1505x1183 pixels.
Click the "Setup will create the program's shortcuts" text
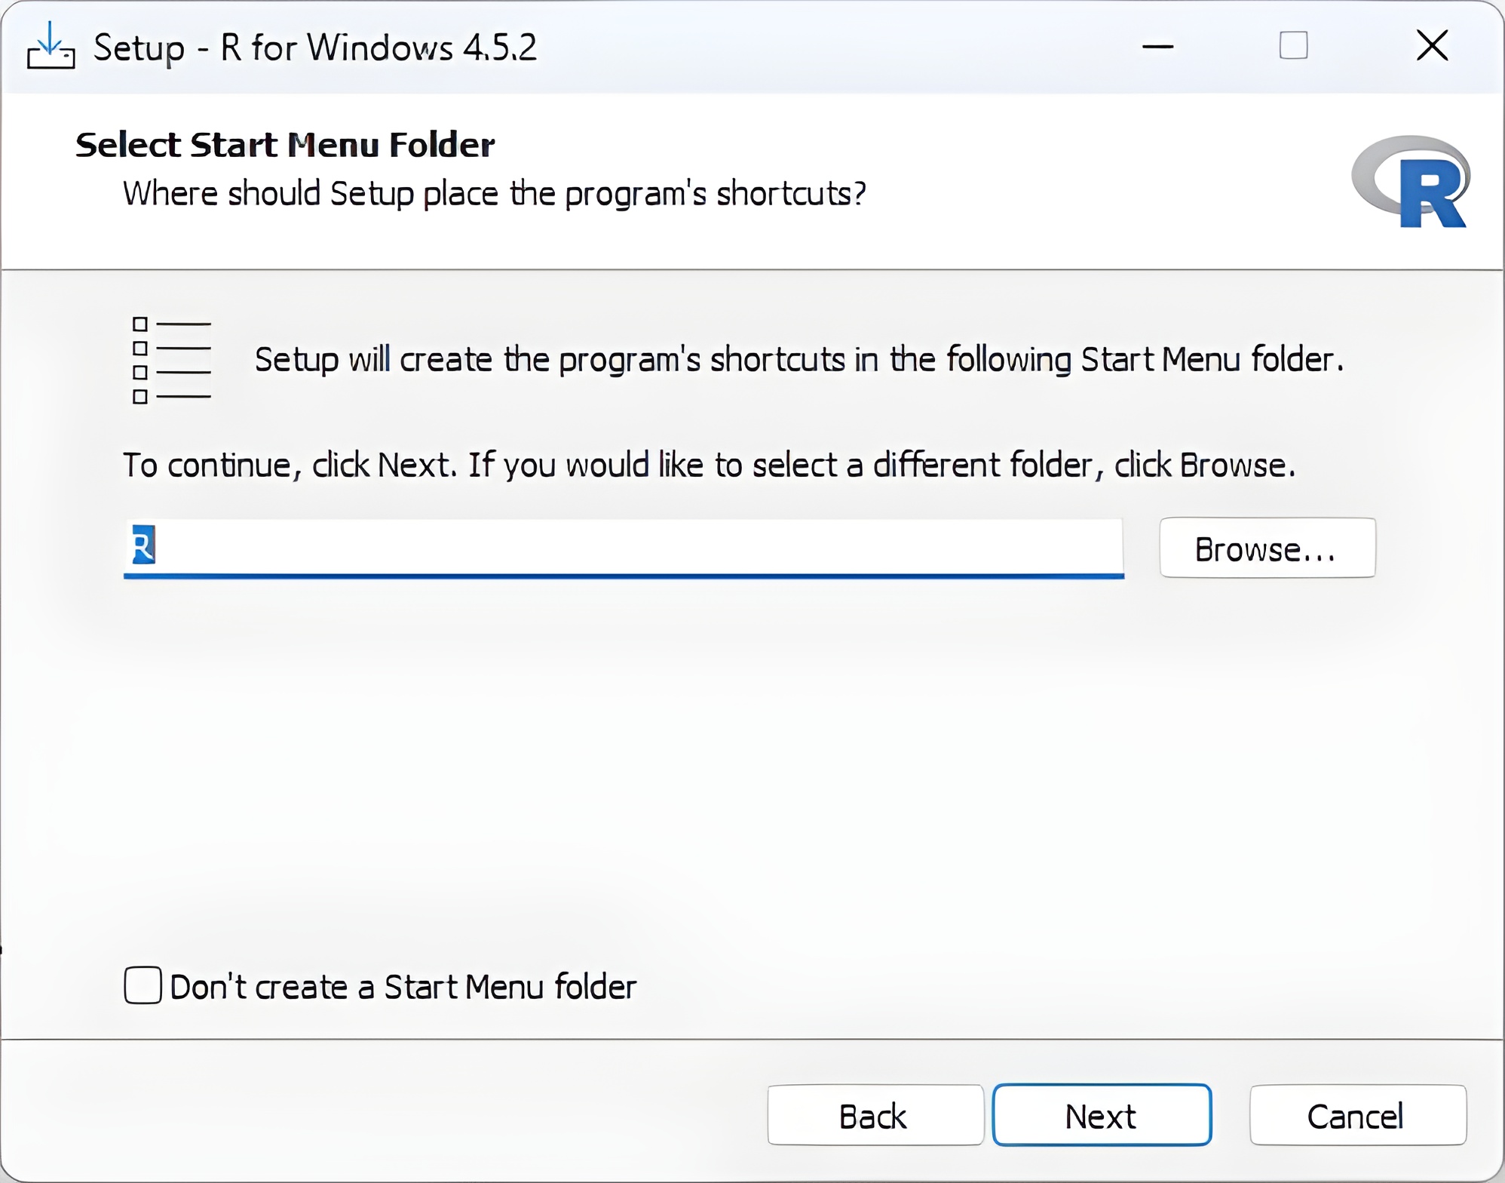(x=798, y=360)
